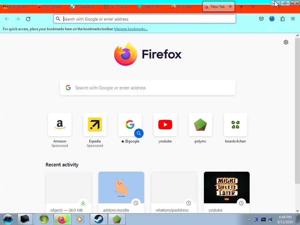Image resolution: width=300 pixels, height=225 pixels.
Task: Open the youtube recent activity card
Action: coord(227,192)
